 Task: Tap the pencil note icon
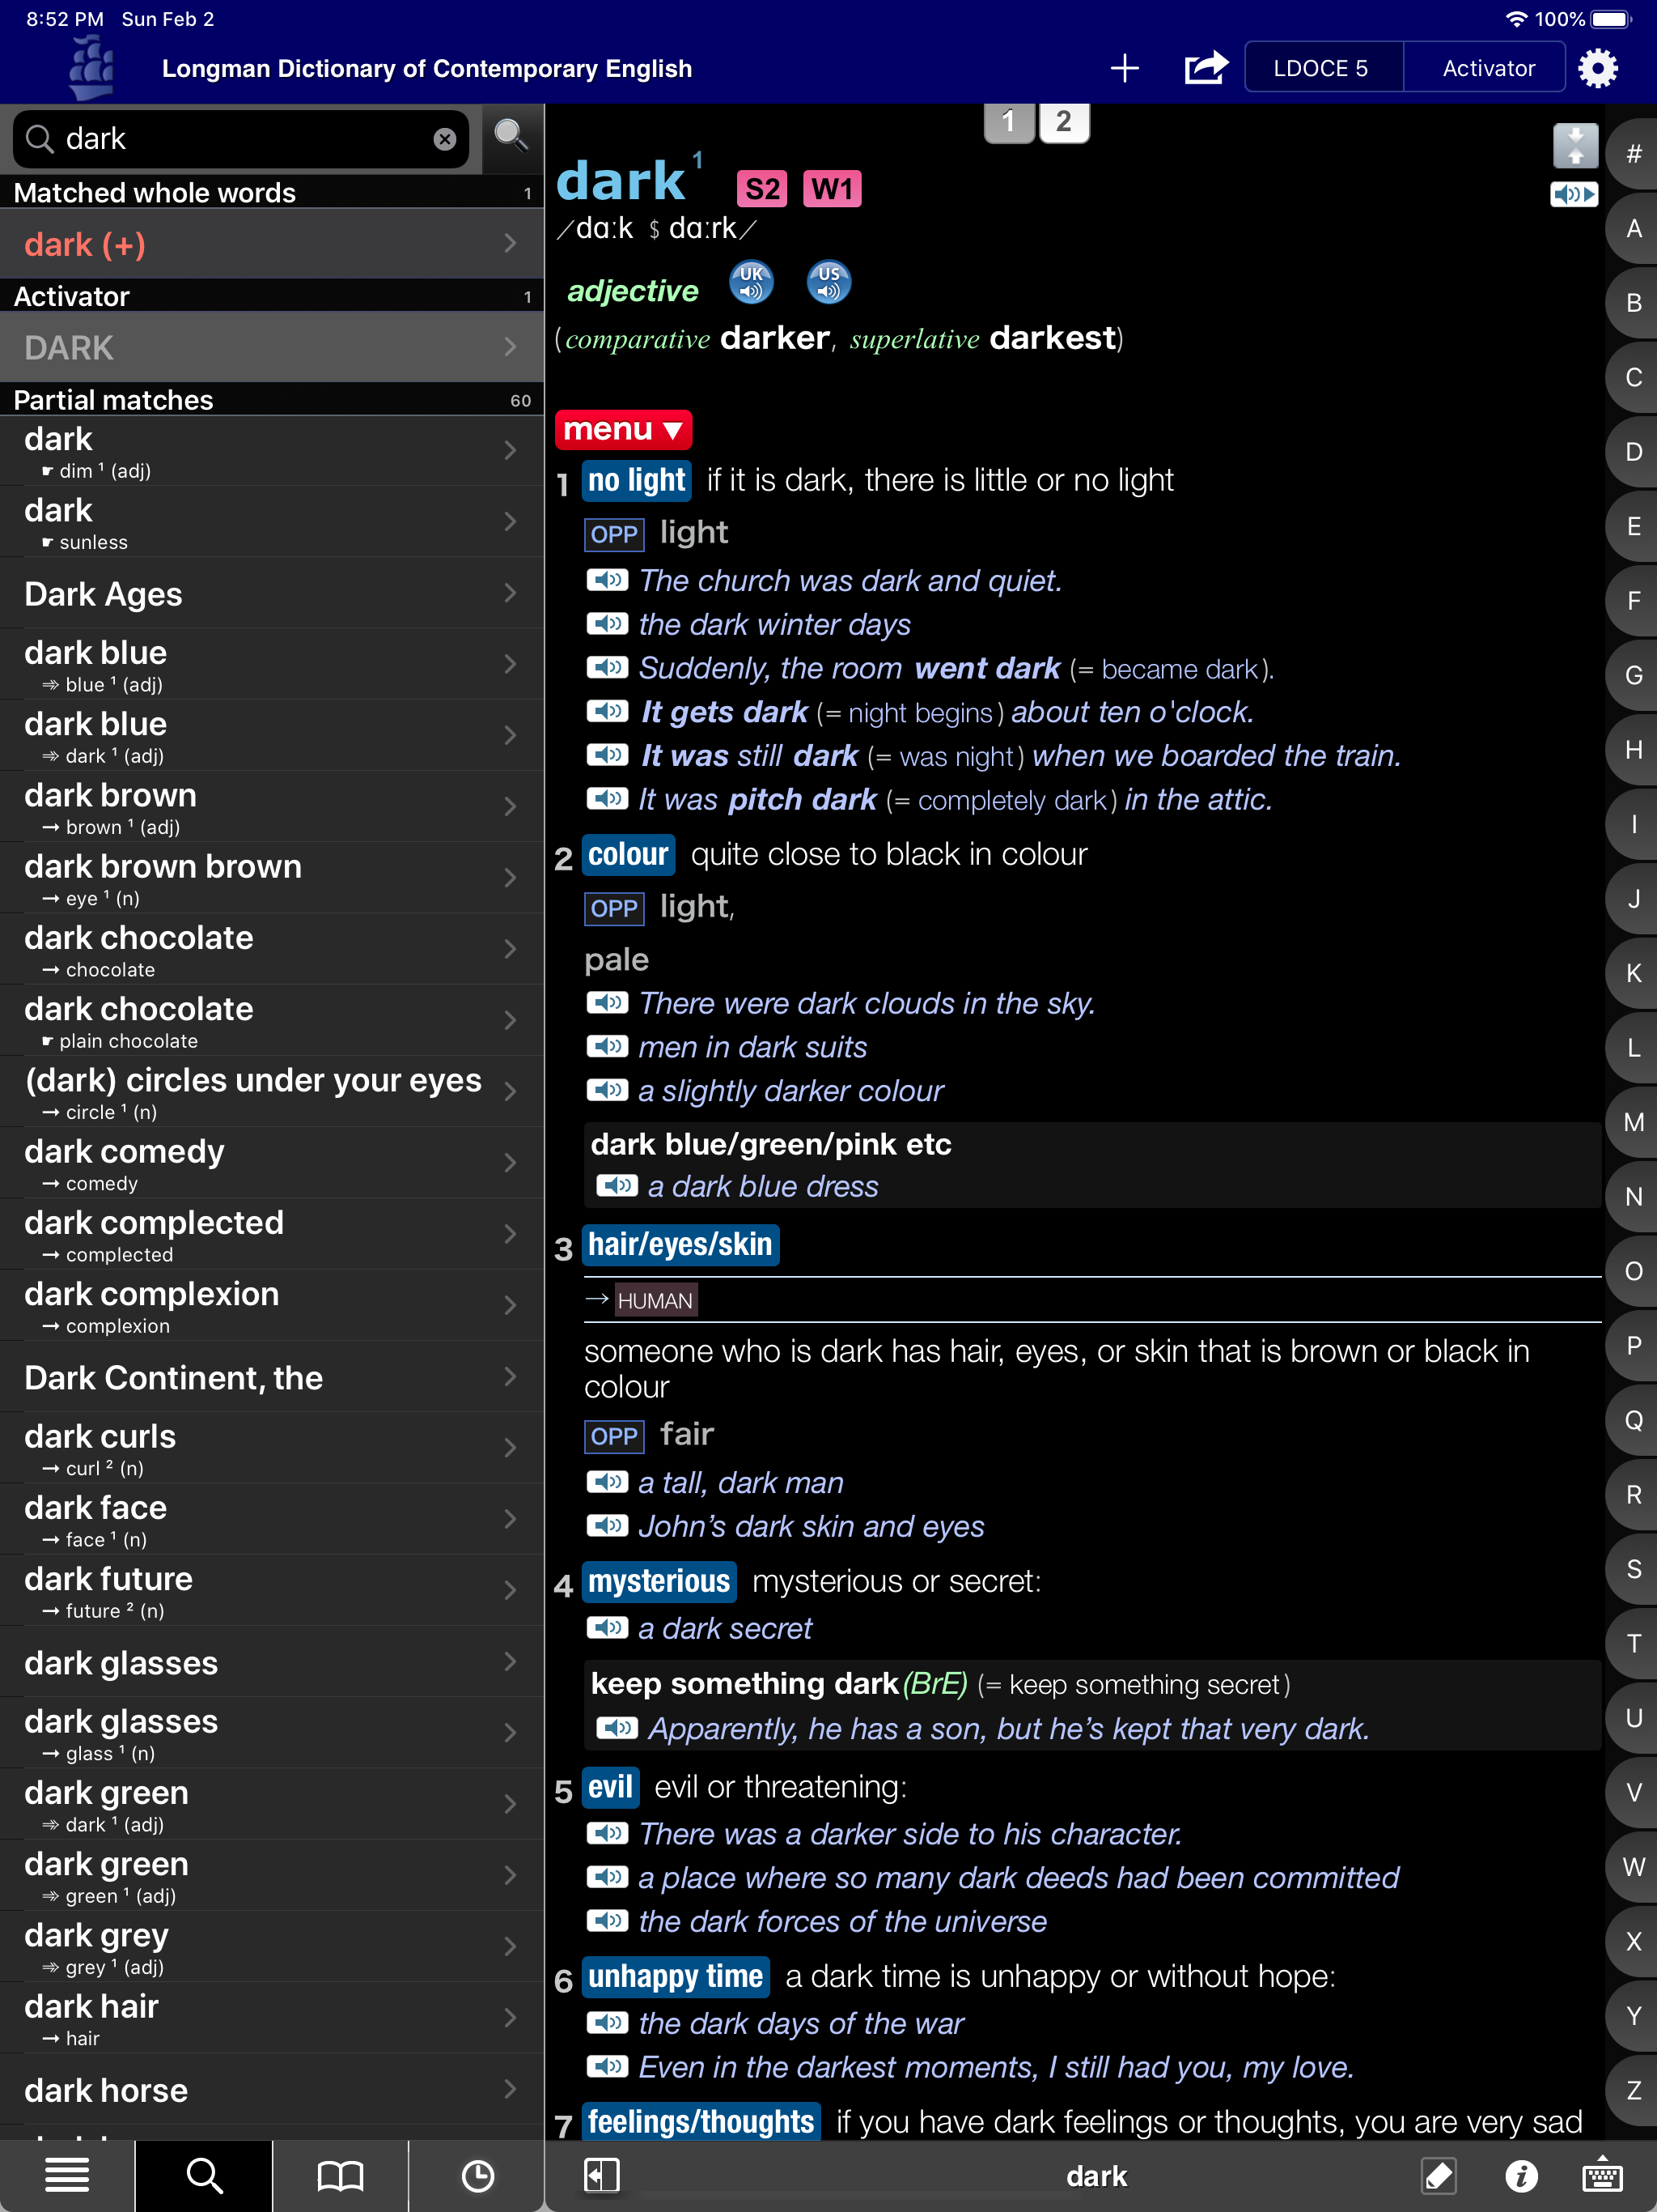coord(1438,2176)
